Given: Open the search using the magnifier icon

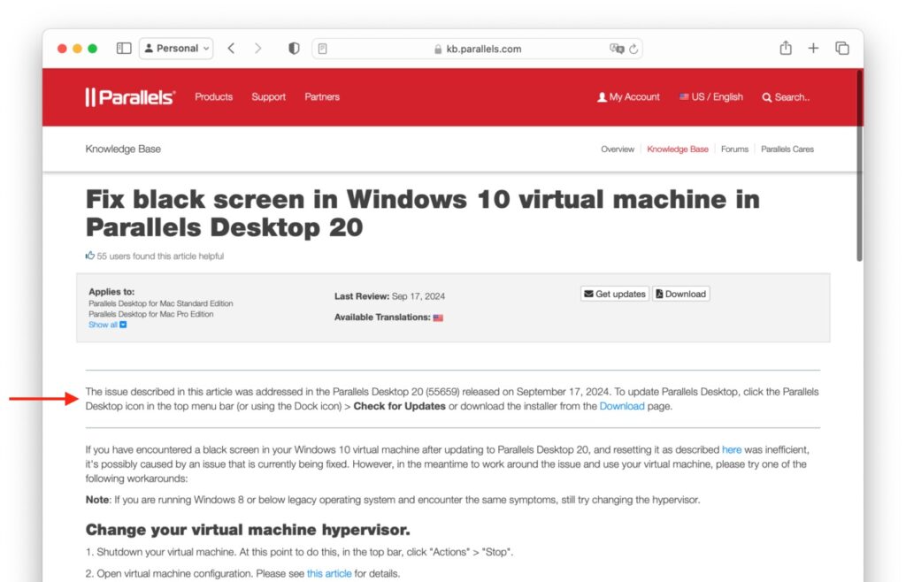Looking at the screenshot, I should pyautogui.click(x=766, y=97).
